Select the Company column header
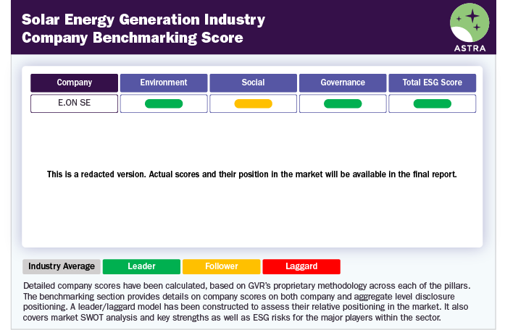 75,83
